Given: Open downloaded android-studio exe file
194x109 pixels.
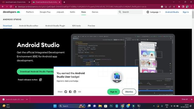Looking at the screenshot, I should tap(13, 100).
